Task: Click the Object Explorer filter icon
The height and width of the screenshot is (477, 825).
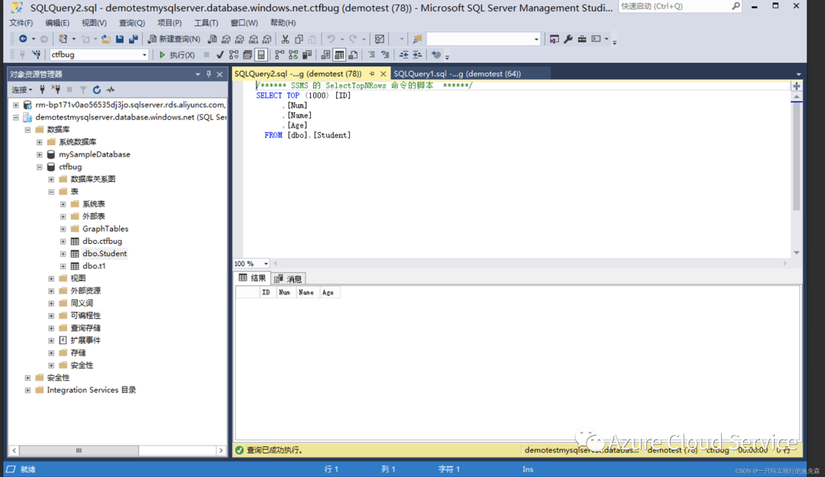Action: pos(83,89)
